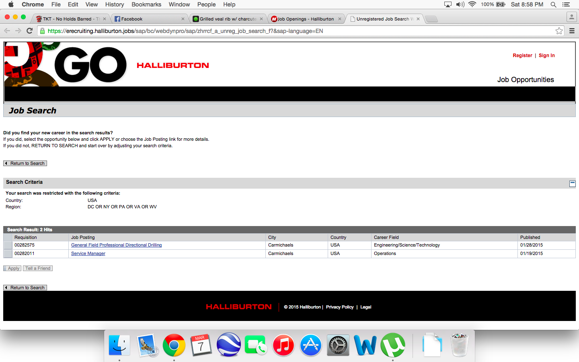Image resolution: width=579 pixels, height=362 pixels.
Task: Open the Legal footer link
Action: point(365,307)
